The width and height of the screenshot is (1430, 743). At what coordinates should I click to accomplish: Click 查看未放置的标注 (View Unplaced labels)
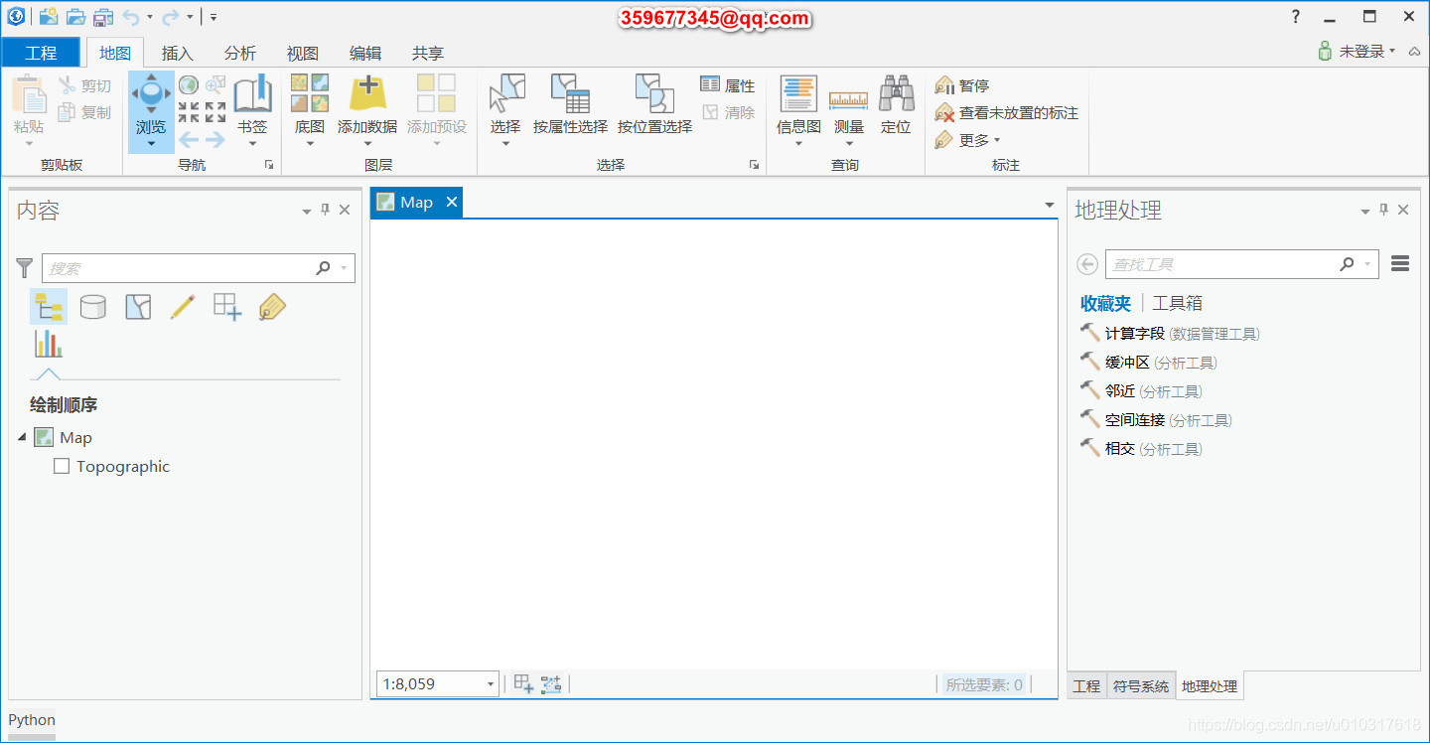pyautogui.click(x=1007, y=113)
